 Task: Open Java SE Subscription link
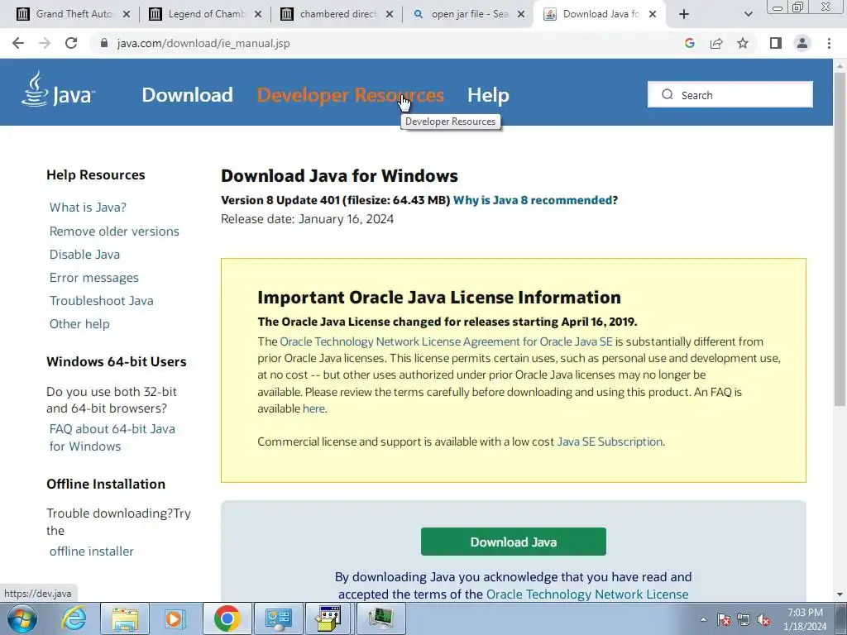610,442
